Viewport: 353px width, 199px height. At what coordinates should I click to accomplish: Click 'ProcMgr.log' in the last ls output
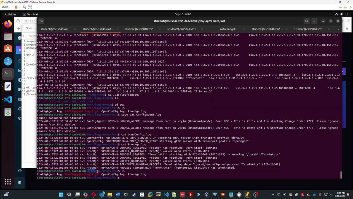137,174
